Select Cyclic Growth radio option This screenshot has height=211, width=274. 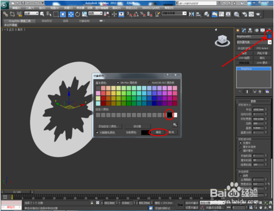pyautogui.click(x=241, y=150)
